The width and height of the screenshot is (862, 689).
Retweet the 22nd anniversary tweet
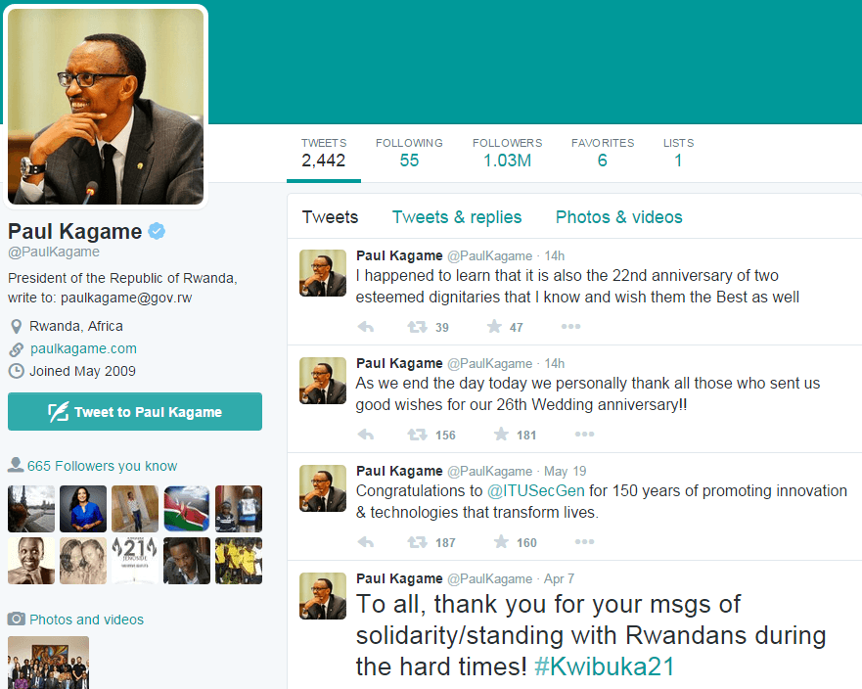coord(417,327)
